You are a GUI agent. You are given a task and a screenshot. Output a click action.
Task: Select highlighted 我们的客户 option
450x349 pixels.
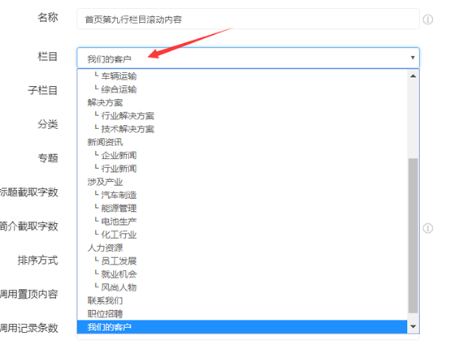point(242,327)
